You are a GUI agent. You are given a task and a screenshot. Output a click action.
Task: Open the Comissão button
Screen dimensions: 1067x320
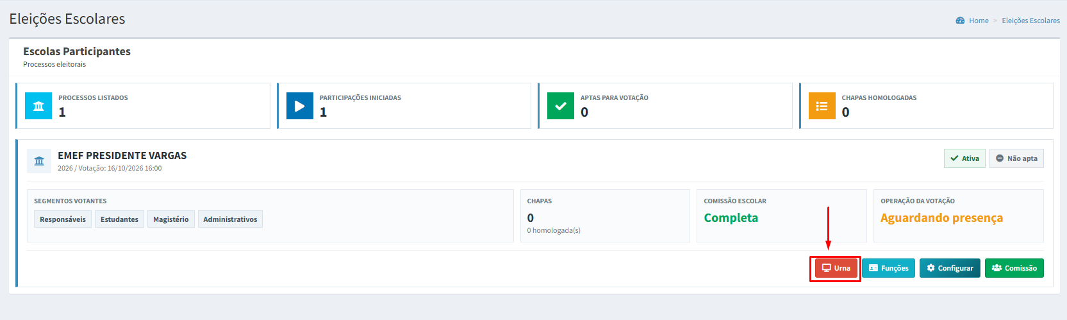pos(1014,268)
